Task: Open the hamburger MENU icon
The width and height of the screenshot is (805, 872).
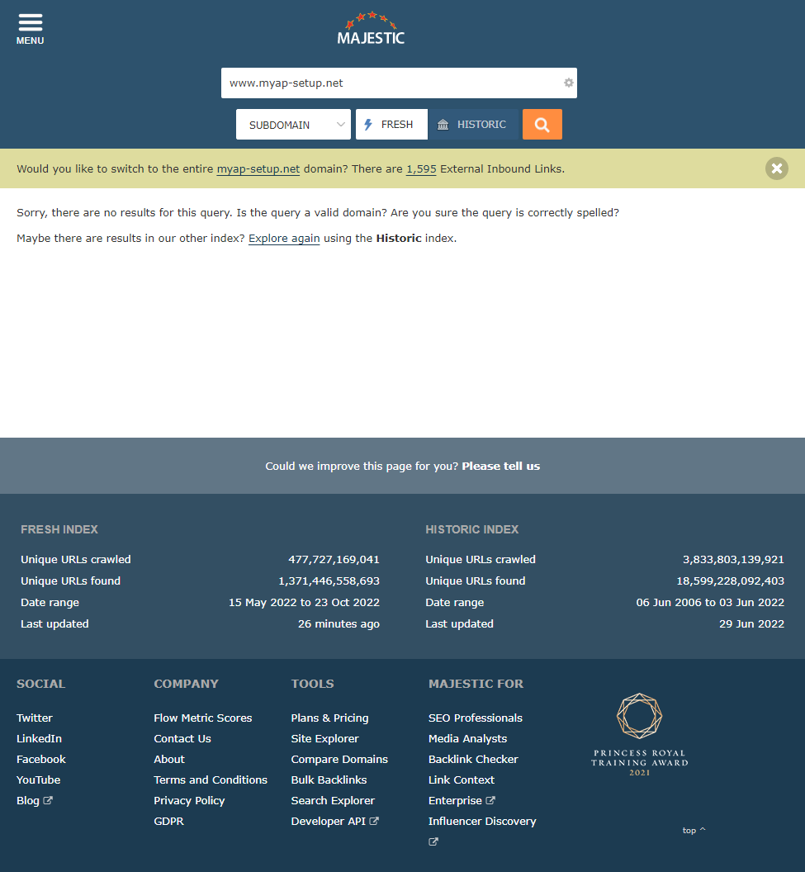Action: [x=30, y=28]
